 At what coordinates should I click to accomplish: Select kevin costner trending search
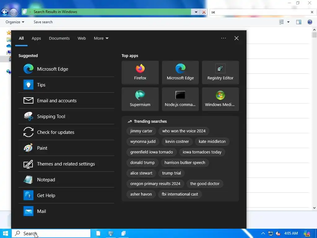177,141
